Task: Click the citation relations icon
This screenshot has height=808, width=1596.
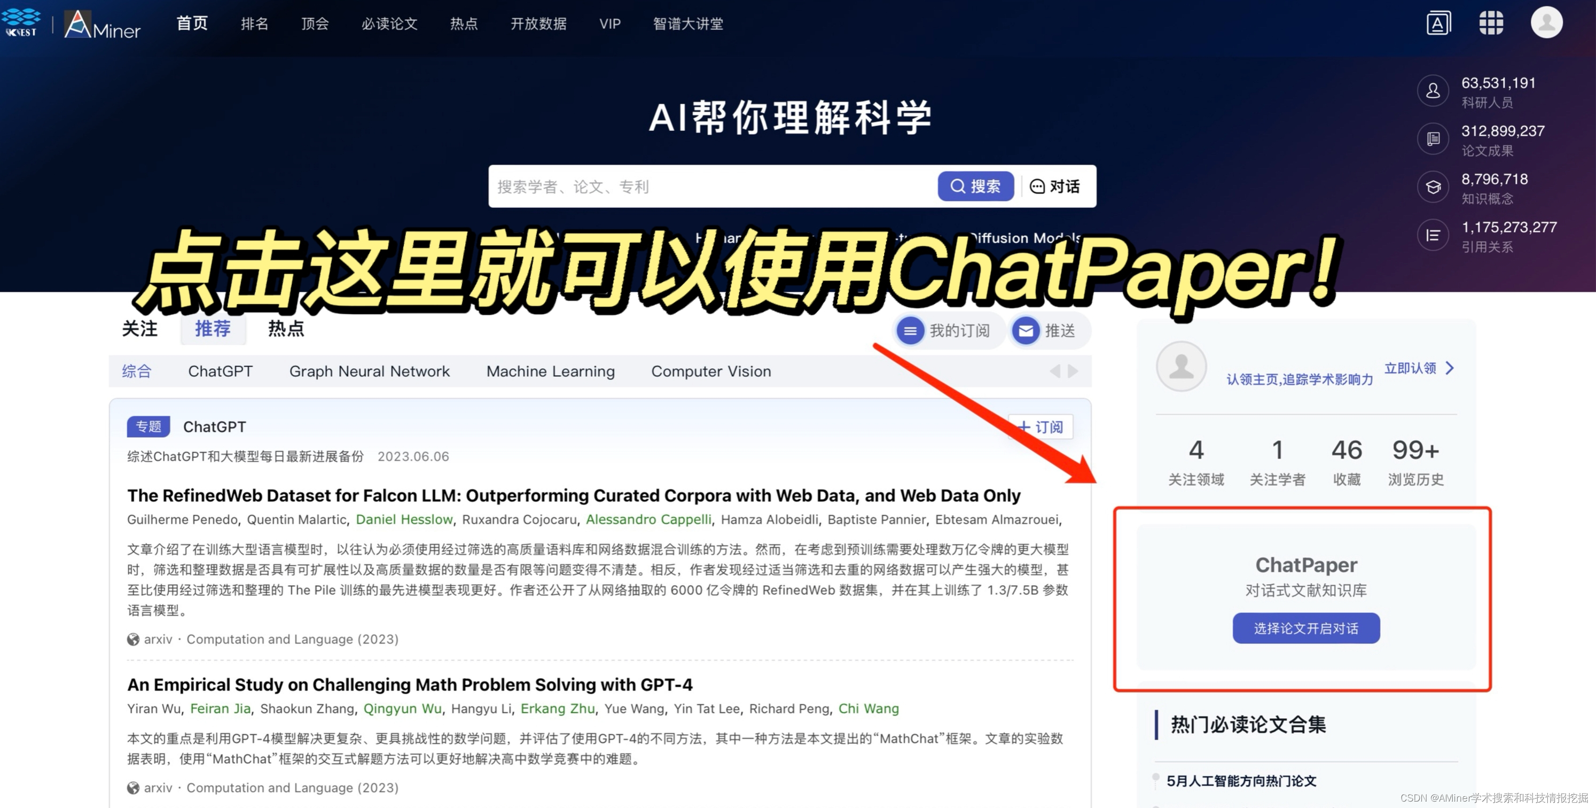Action: click(x=1433, y=236)
